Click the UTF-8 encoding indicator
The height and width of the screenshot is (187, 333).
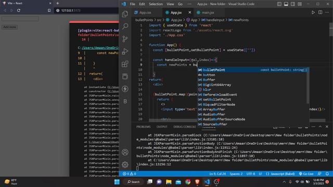pos(251,174)
